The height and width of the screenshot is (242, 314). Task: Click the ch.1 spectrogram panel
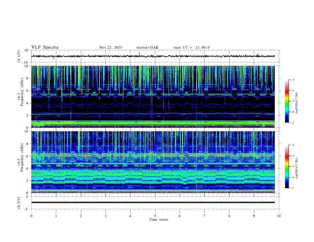pyautogui.click(x=153, y=96)
